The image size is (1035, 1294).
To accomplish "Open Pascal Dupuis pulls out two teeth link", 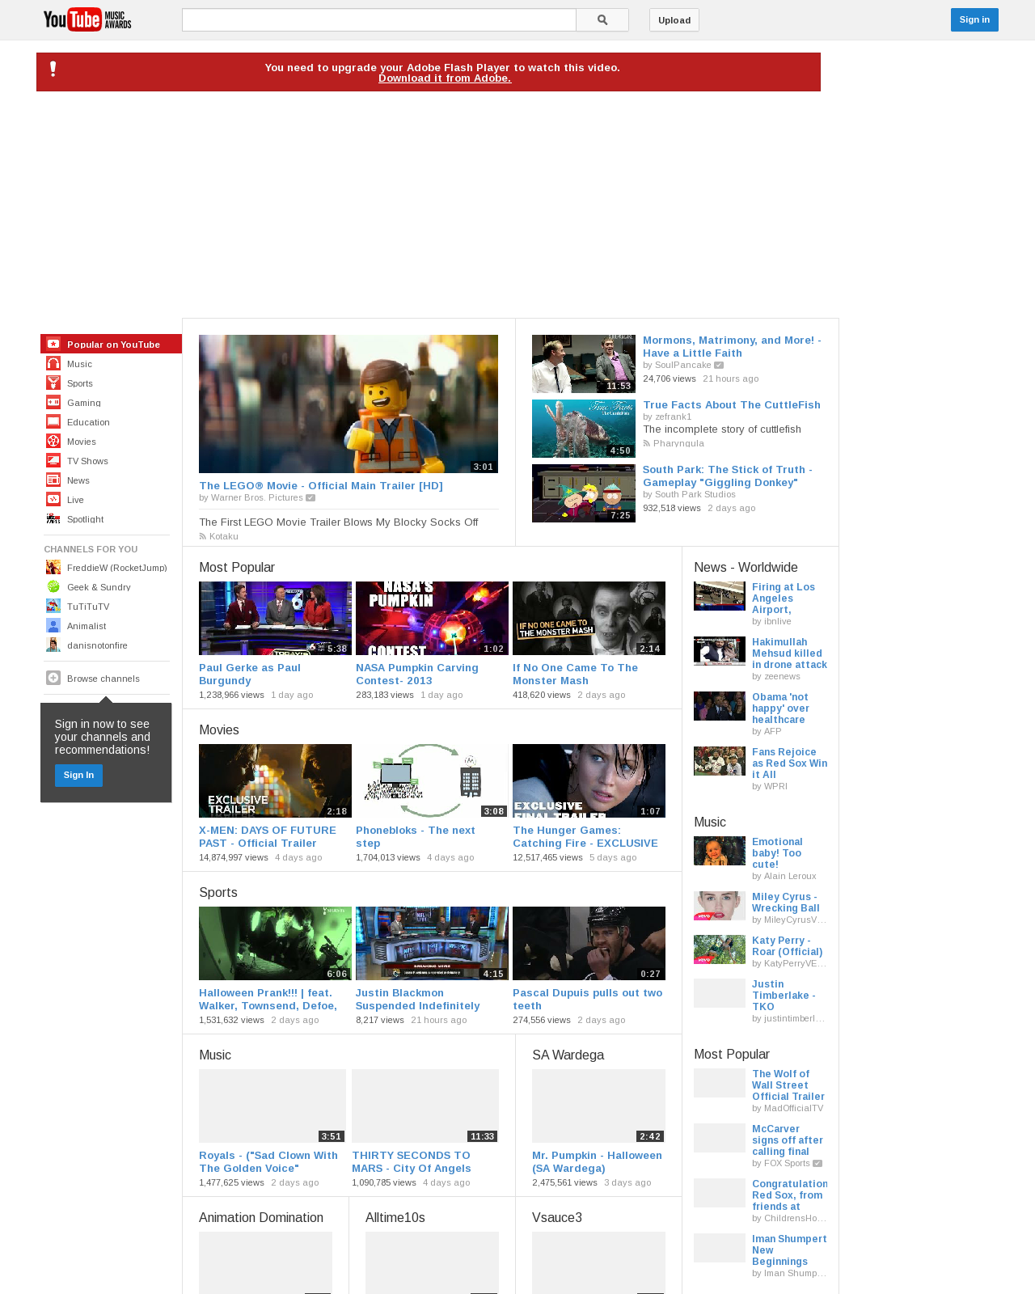I will 588,1000.
